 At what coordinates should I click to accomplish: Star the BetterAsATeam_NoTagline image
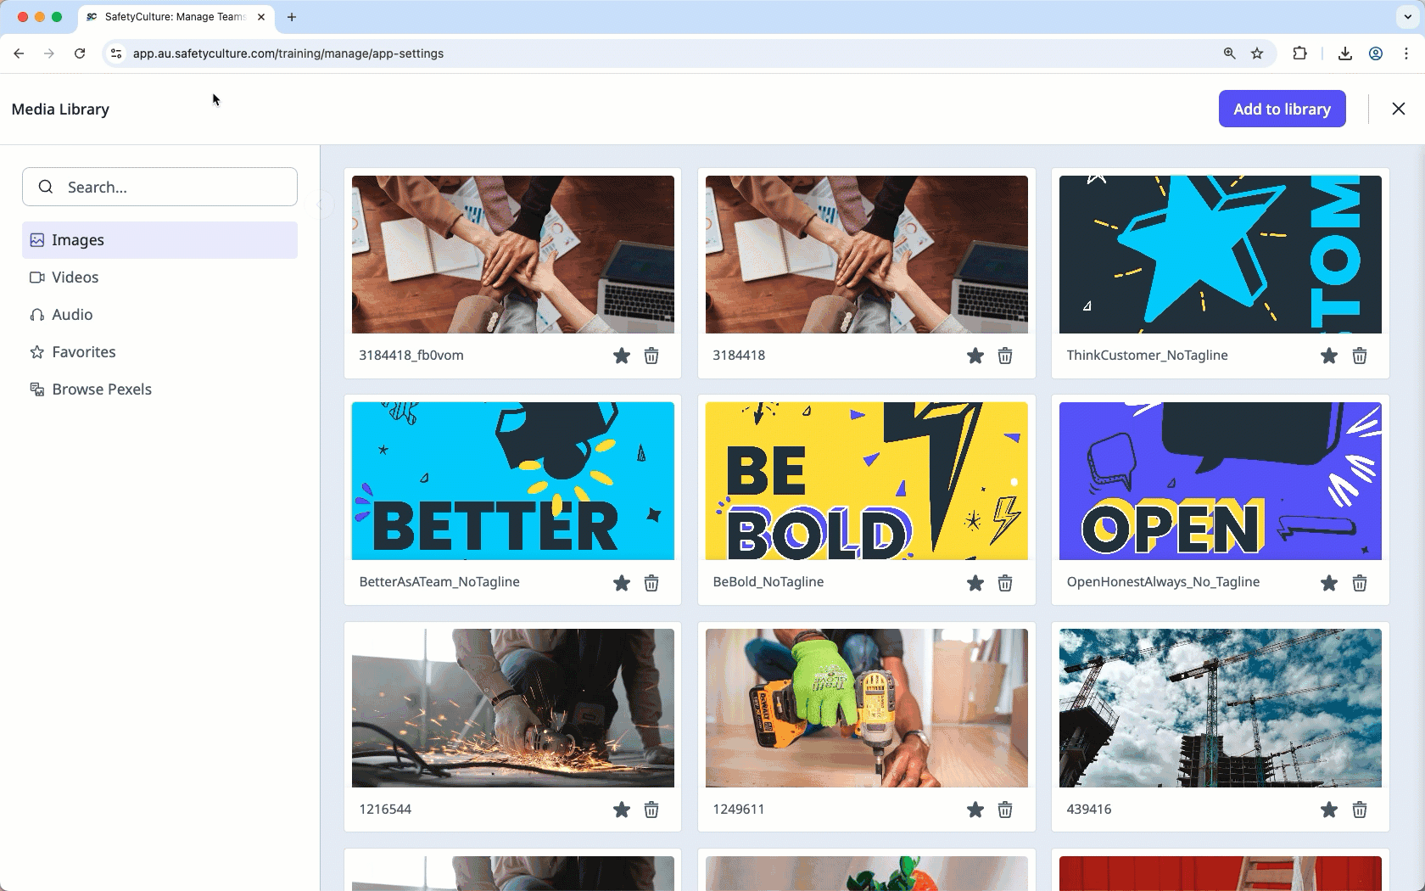[622, 583]
